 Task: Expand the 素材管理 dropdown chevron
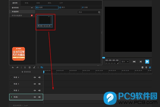click(x=32, y=8)
